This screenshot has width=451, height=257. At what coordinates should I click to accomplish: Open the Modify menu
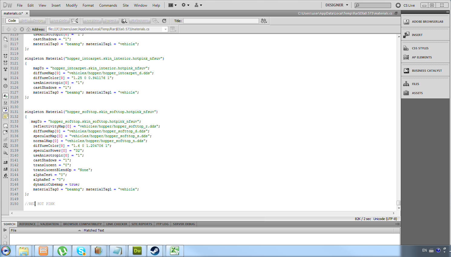pos(72,5)
